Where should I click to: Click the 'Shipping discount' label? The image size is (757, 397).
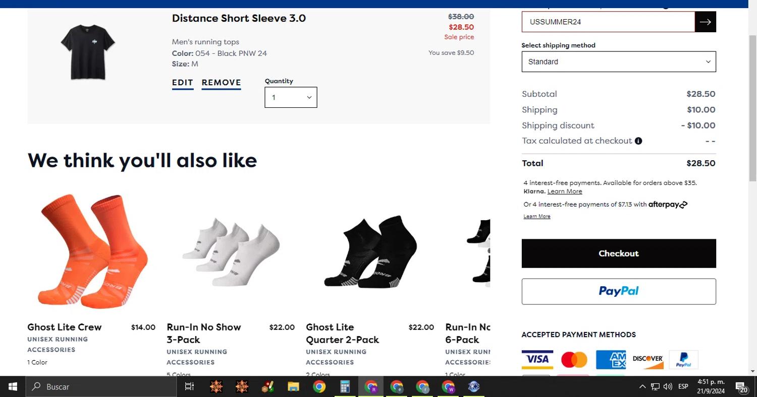[x=558, y=125]
